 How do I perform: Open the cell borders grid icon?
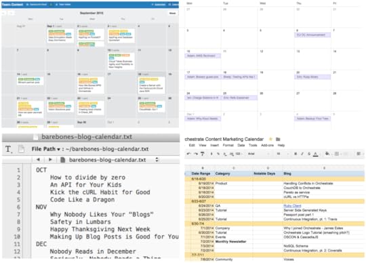tap(337, 154)
